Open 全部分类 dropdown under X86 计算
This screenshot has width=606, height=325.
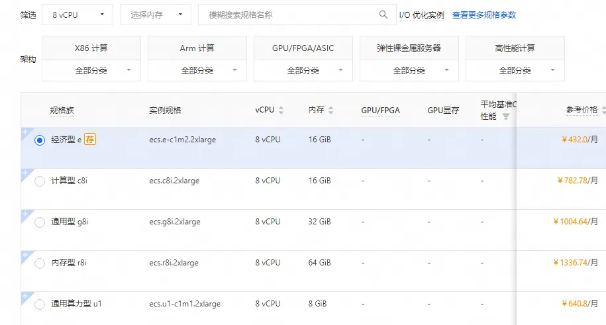tap(91, 70)
